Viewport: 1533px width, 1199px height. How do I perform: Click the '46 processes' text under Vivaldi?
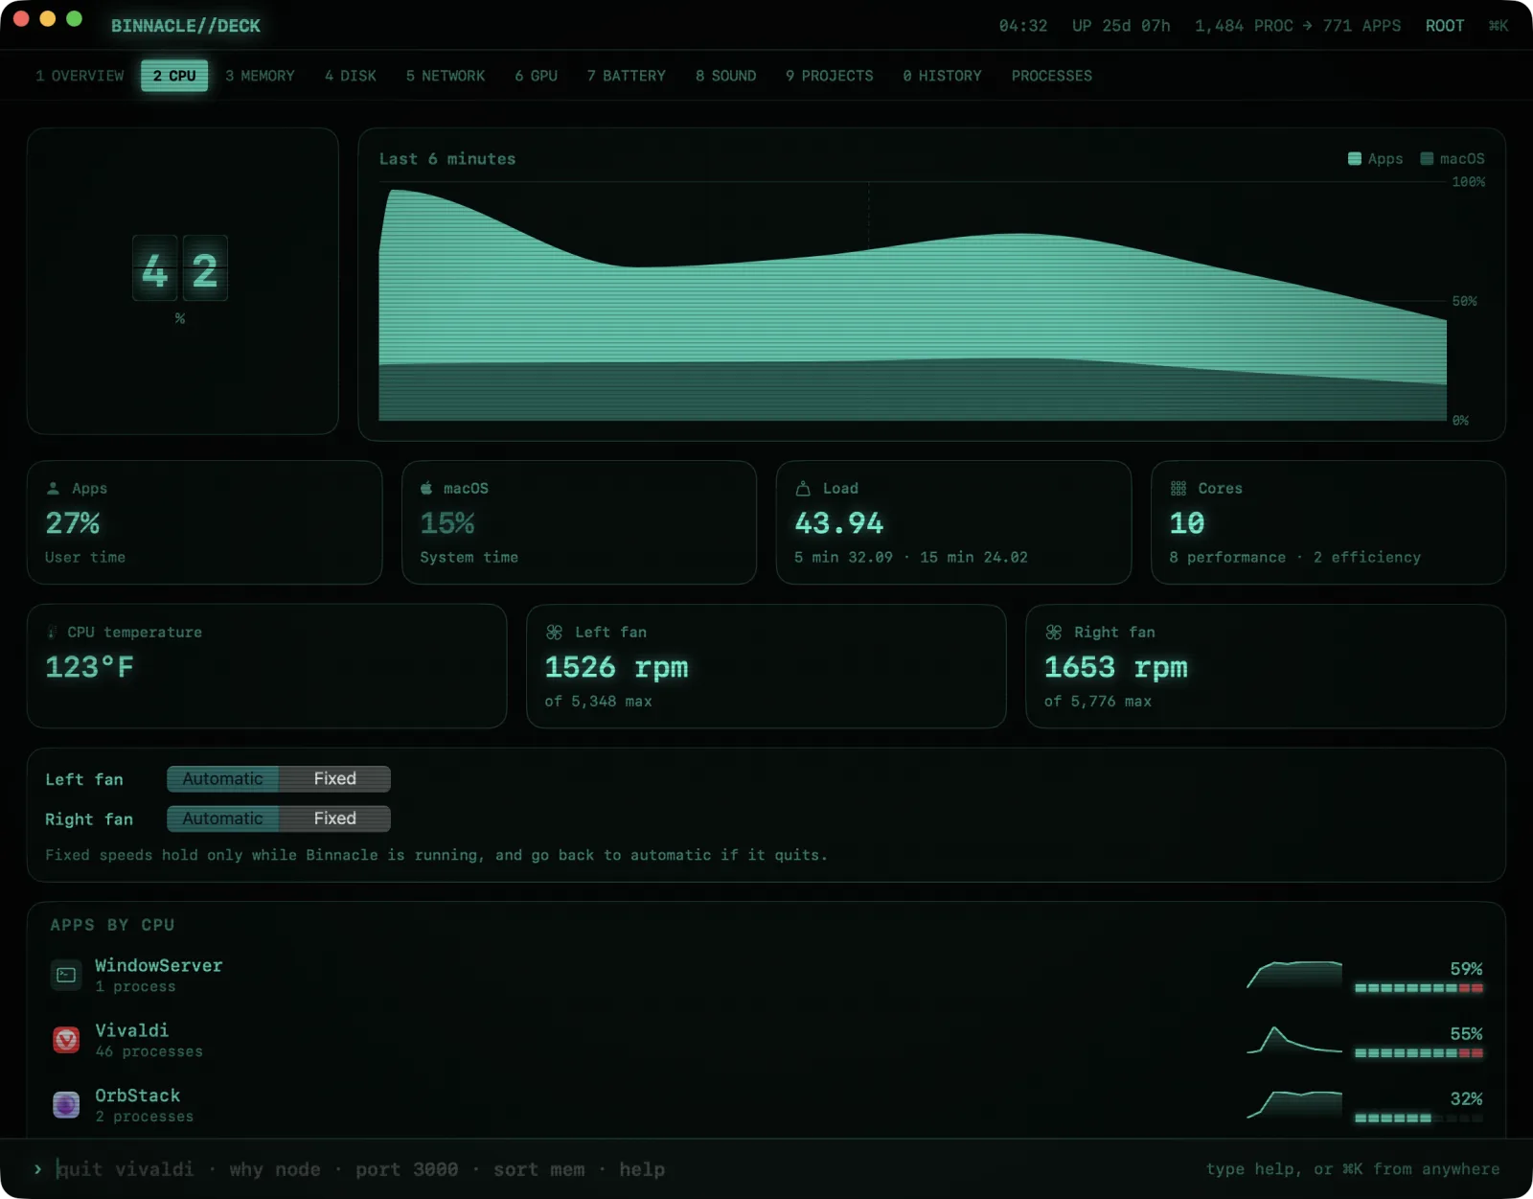tap(149, 1051)
